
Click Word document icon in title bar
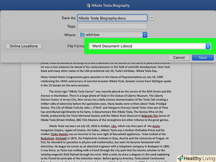coord(88,5)
